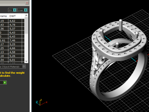The height and width of the screenshot is (112, 149).
Task: Close the weight panel with the X
Action: click(27, 3)
